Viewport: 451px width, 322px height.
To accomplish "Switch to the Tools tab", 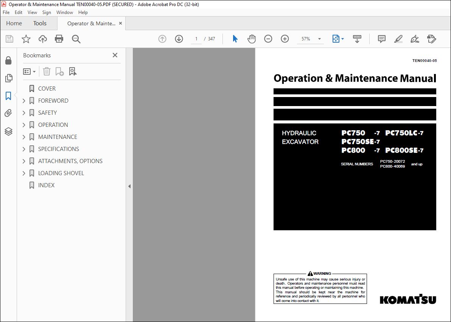I will coord(40,23).
